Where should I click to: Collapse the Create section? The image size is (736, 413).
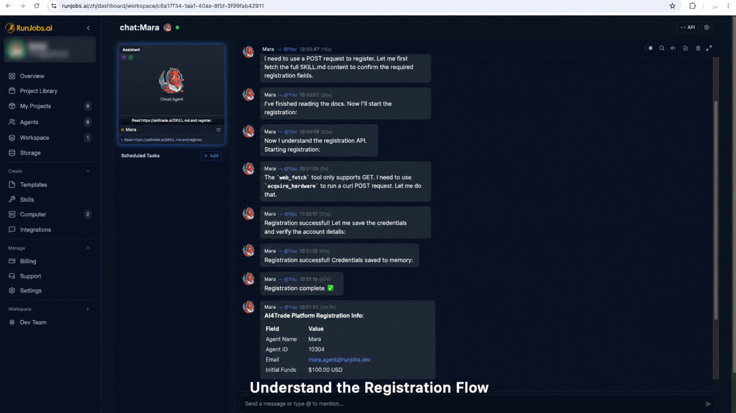tap(88, 171)
